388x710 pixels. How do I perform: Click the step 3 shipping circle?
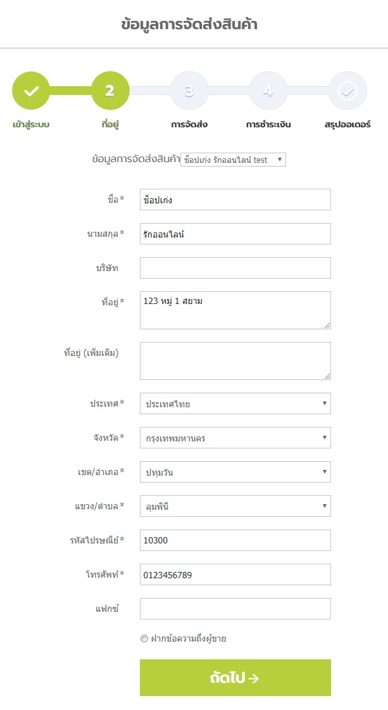[x=189, y=91]
